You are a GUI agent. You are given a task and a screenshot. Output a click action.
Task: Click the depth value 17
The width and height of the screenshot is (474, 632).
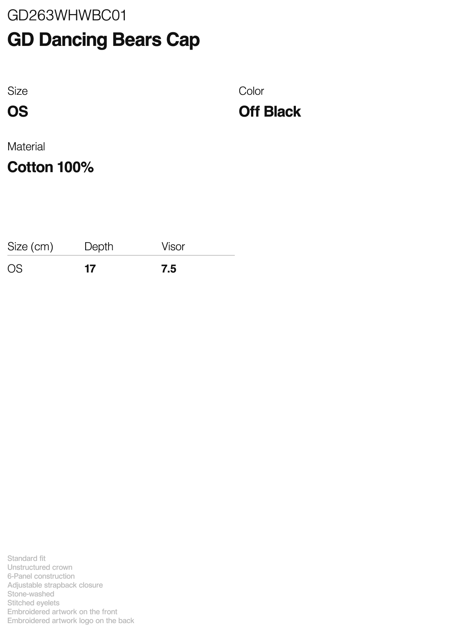[x=90, y=269]
